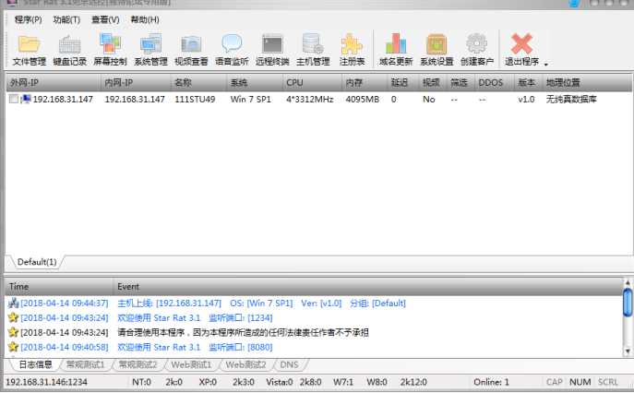Launch the 键盘记录 keylogger tool
This screenshot has width=634, height=393.
(x=69, y=50)
